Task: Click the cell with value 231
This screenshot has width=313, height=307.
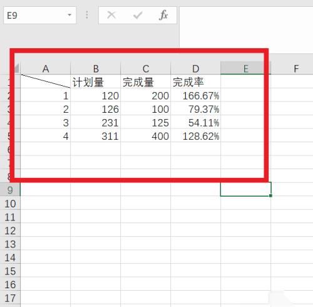Action: pyautogui.click(x=96, y=122)
